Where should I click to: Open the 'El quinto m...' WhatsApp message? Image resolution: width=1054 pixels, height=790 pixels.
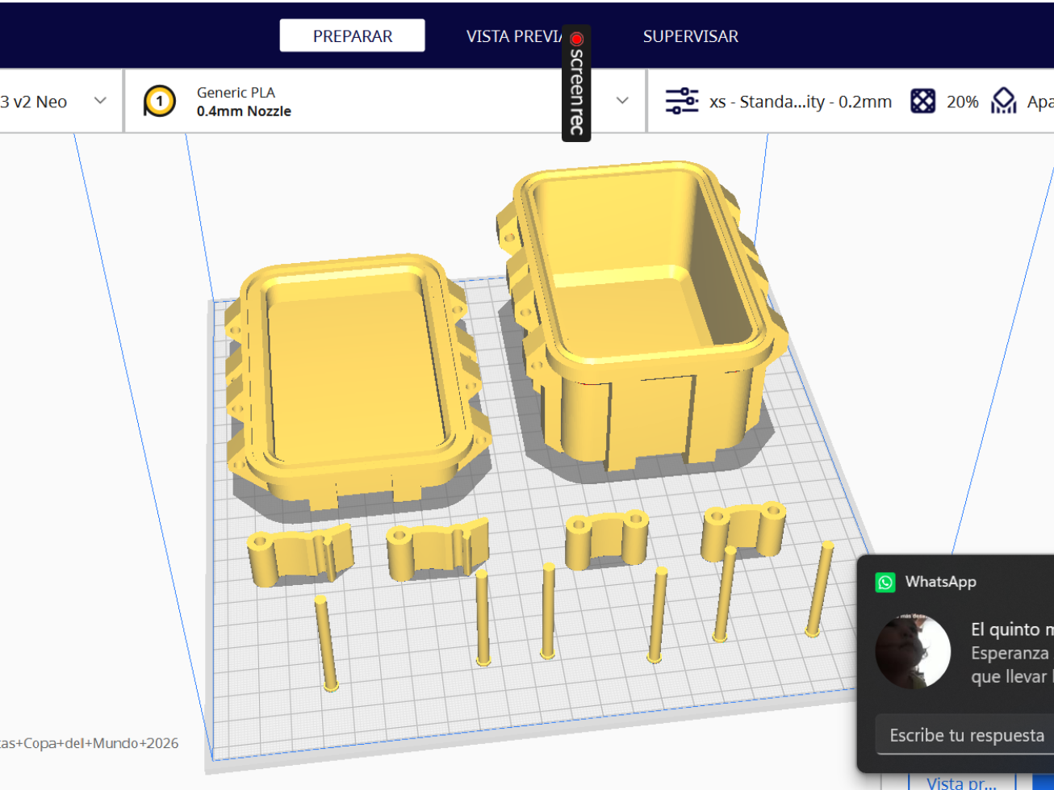coord(1012,653)
